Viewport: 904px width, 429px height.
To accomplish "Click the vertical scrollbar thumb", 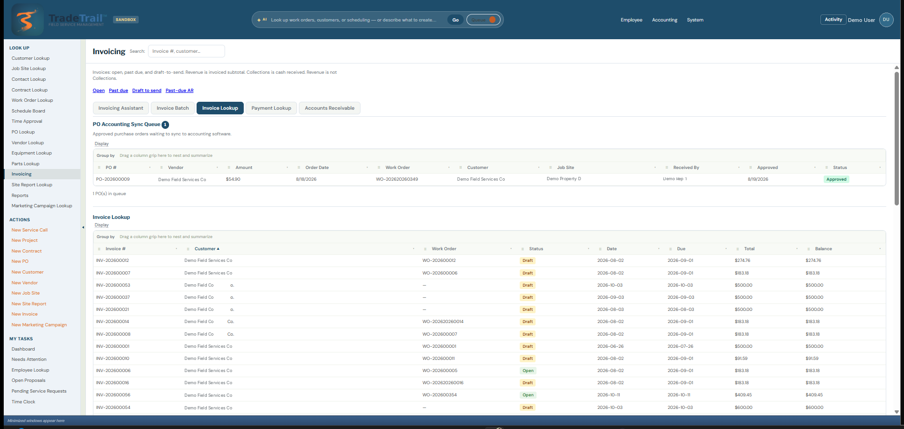I will (x=897, y=139).
